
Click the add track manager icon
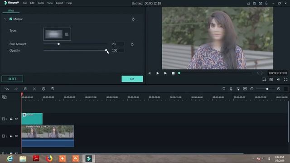(4, 97)
